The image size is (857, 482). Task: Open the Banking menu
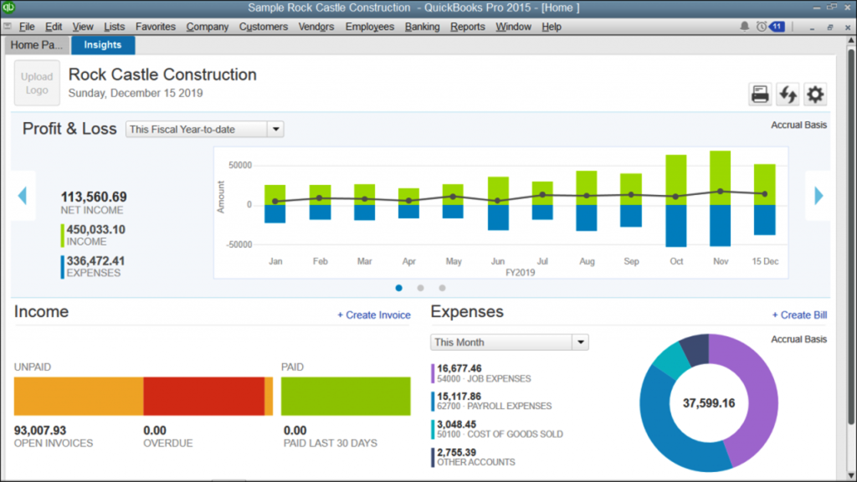click(422, 26)
